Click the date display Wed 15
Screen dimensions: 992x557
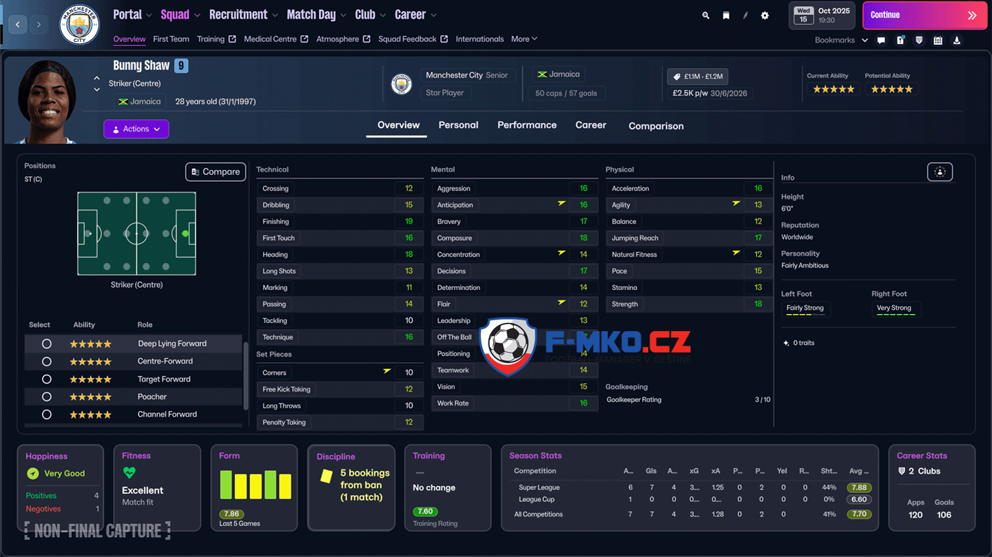pyautogui.click(x=803, y=15)
